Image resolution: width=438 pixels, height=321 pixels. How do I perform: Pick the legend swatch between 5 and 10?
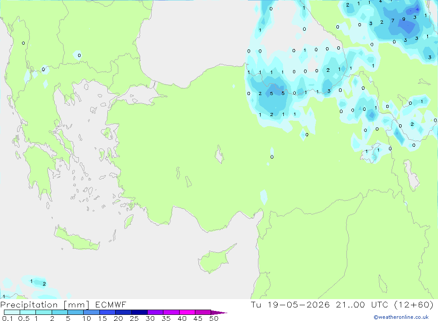[x=76, y=312]
